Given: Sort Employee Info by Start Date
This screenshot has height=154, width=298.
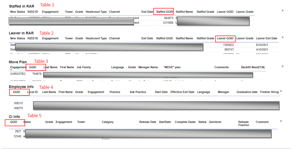Looking at the screenshot, I should click(x=161, y=92).
